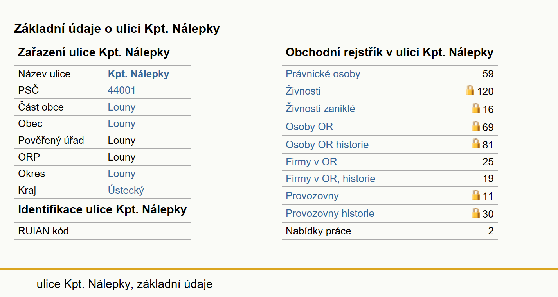558x297 pixels.
Task: Open the Živnosti link
Action: (x=303, y=91)
